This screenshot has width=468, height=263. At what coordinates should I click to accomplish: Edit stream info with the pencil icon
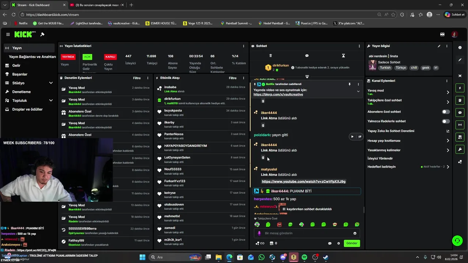pos(439,46)
